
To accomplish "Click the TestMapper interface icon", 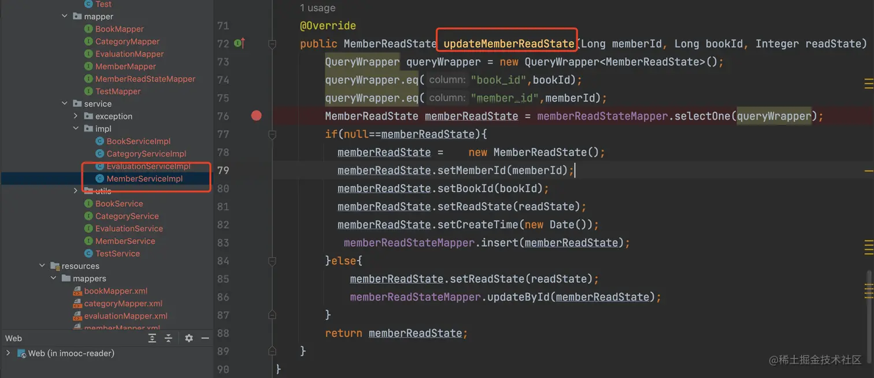I will click(x=88, y=91).
